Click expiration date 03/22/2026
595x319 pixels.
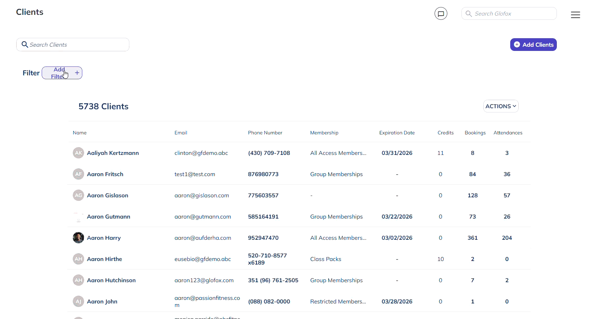tap(397, 216)
